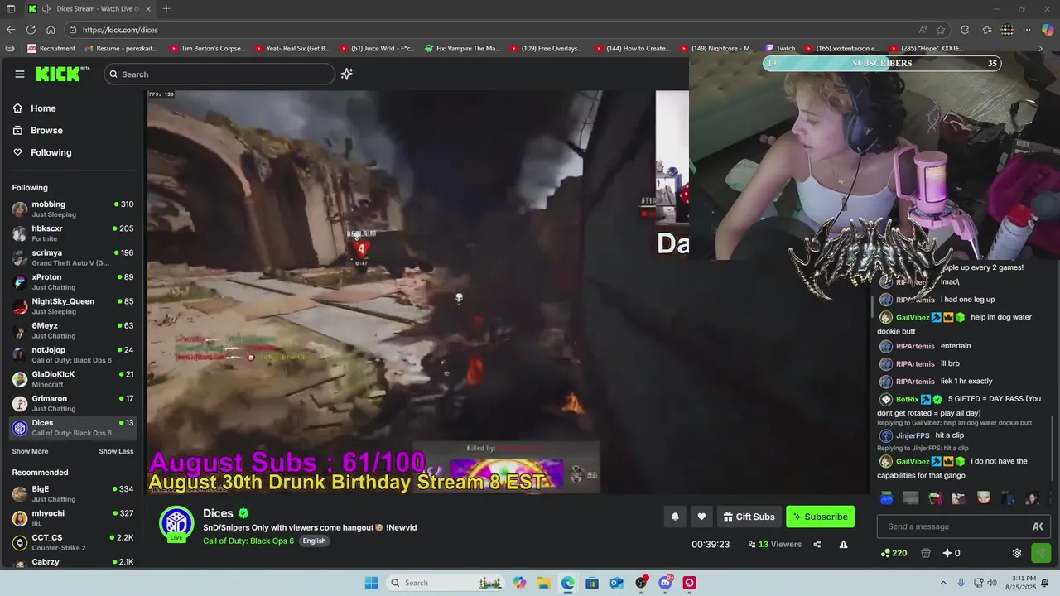
Task: Click the 13 Viewers count
Action: click(x=774, y=544)
